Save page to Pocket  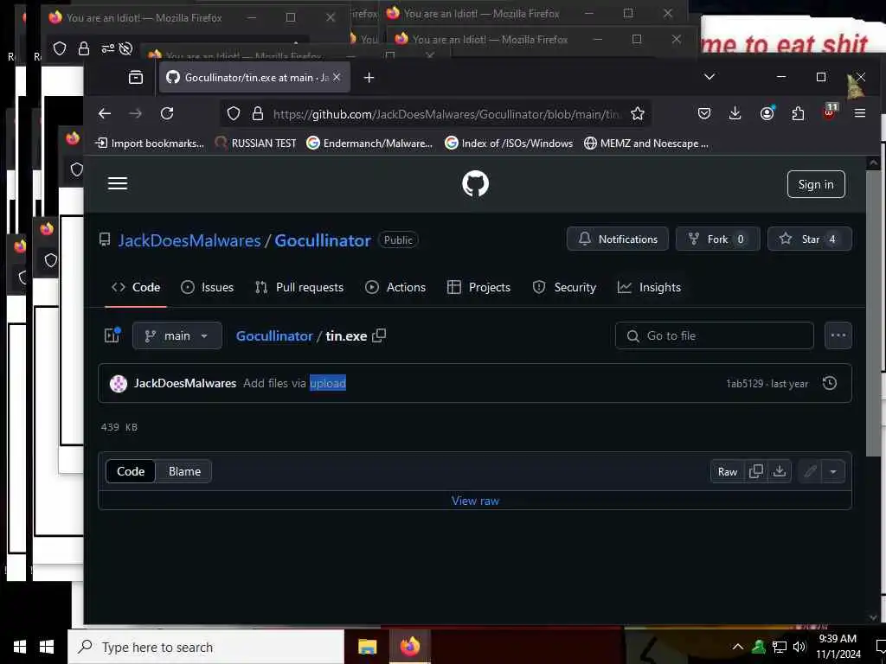click(704, 113)
